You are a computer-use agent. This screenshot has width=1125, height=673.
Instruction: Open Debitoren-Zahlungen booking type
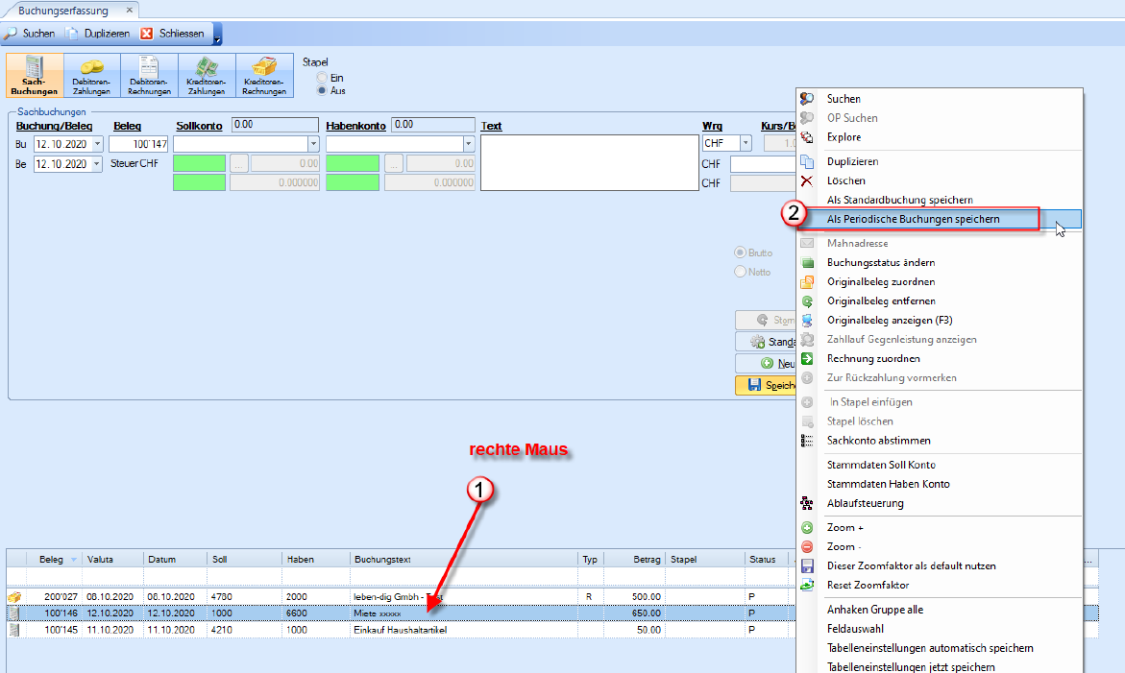[x=92, y=76]
